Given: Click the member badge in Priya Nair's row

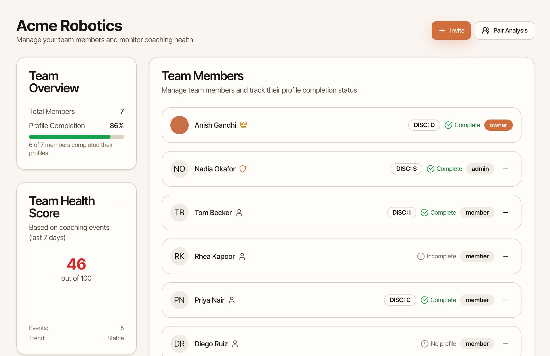Looking at the screenshot, I should [477, 300].
